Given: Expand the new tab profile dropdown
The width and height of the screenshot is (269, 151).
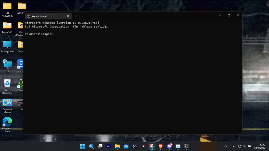Looking at the screenshot, I should pos(82,16).
